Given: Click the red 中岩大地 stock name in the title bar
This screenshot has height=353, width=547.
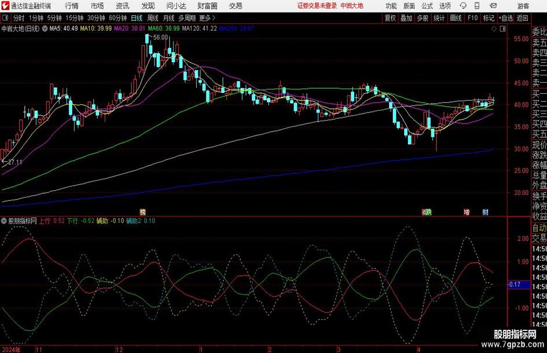Looking at the screenshot, I should tap(352, 6).
